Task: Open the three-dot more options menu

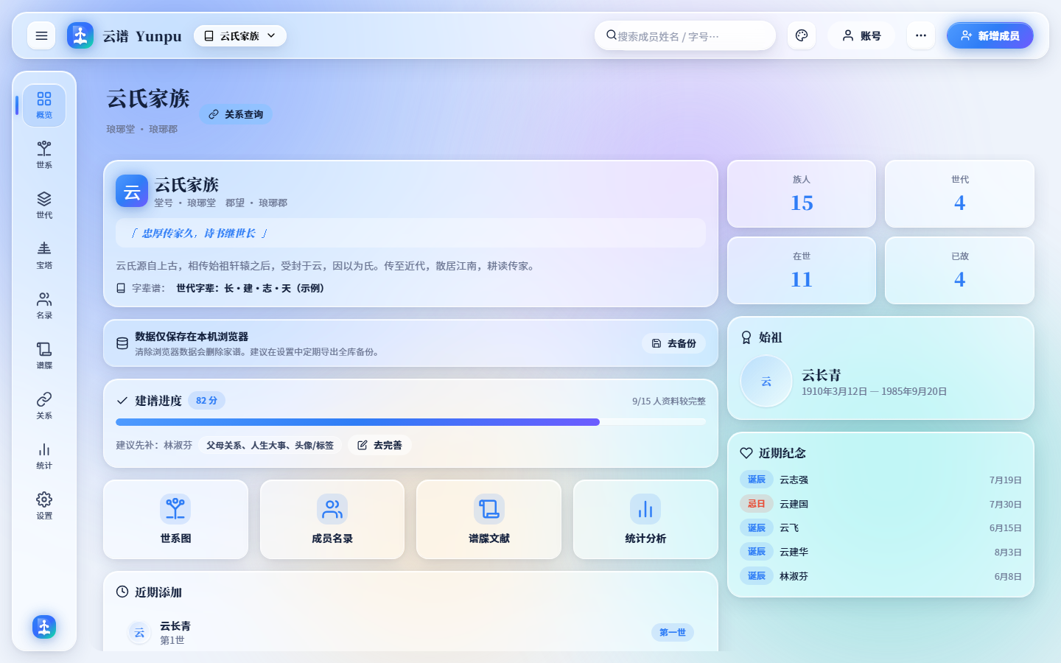Action: tap(921, 35)
